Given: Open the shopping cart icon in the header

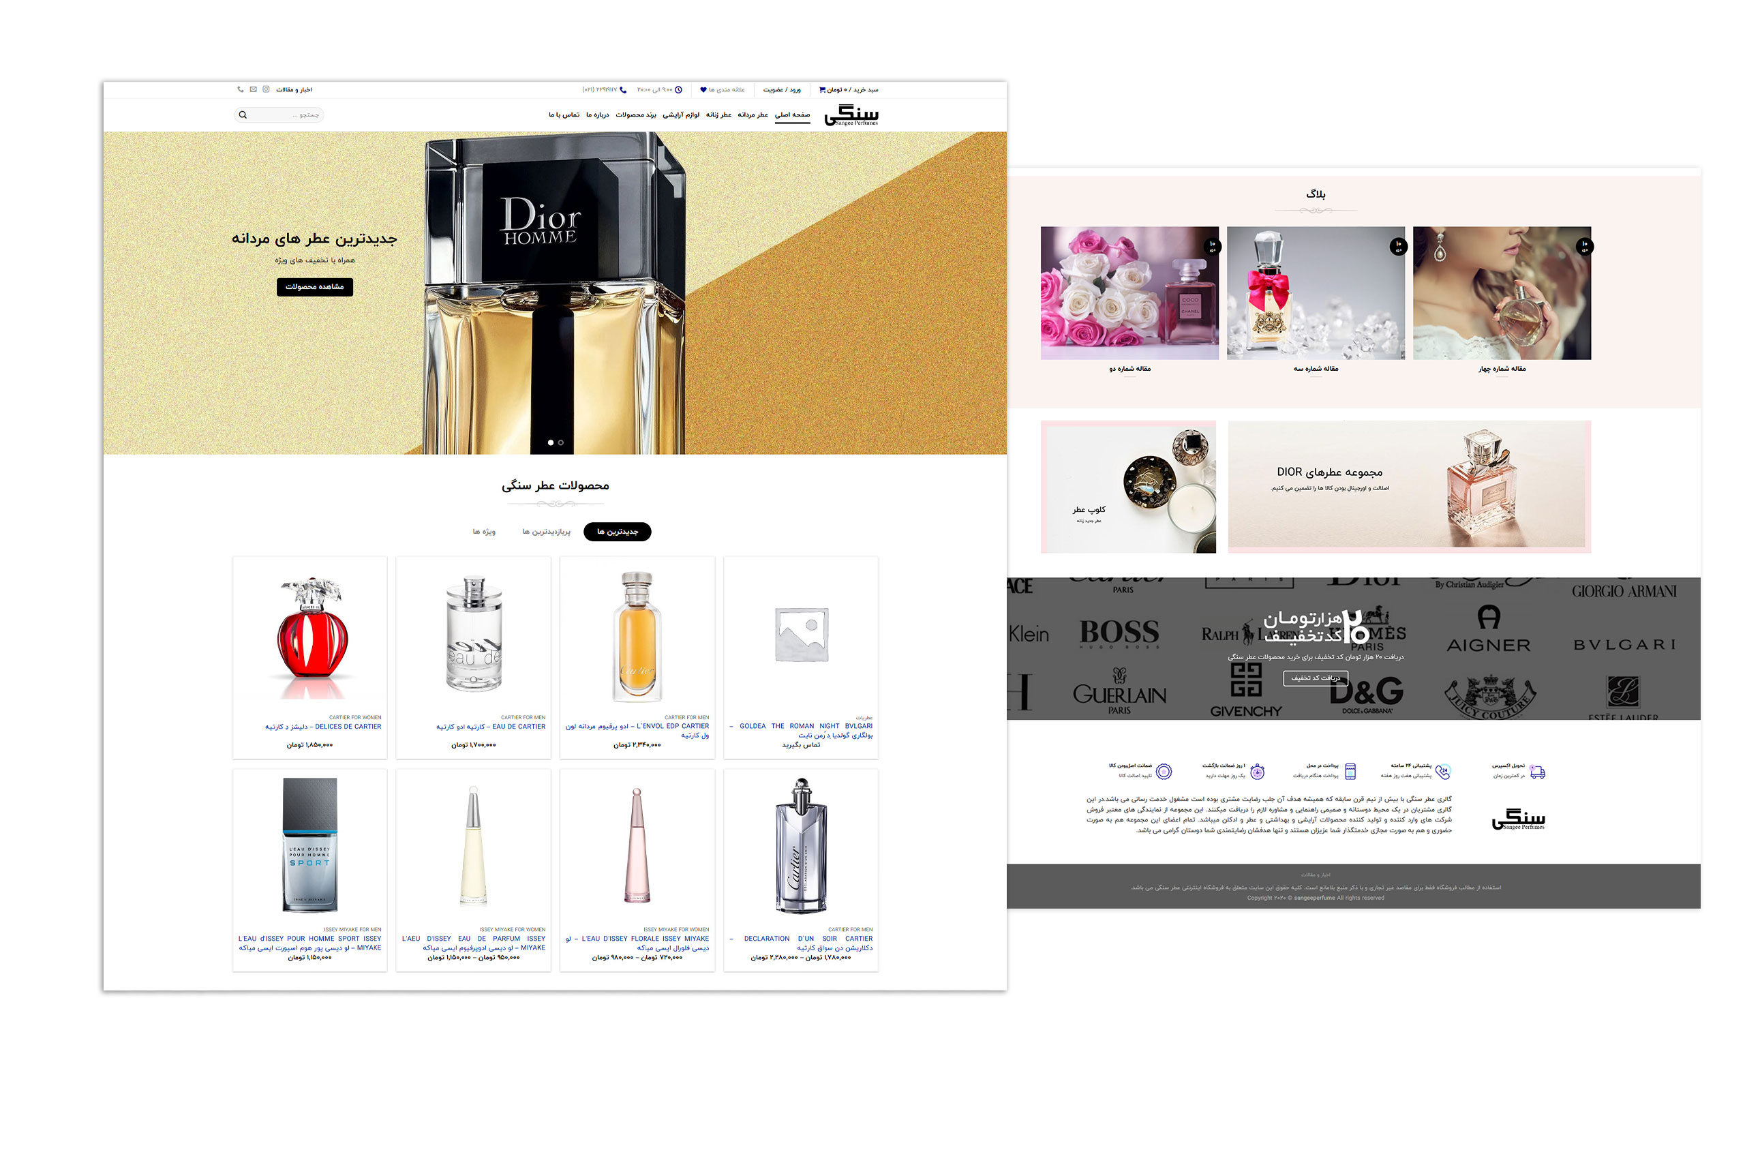Looking at the screenshot, I should point(822,90).
